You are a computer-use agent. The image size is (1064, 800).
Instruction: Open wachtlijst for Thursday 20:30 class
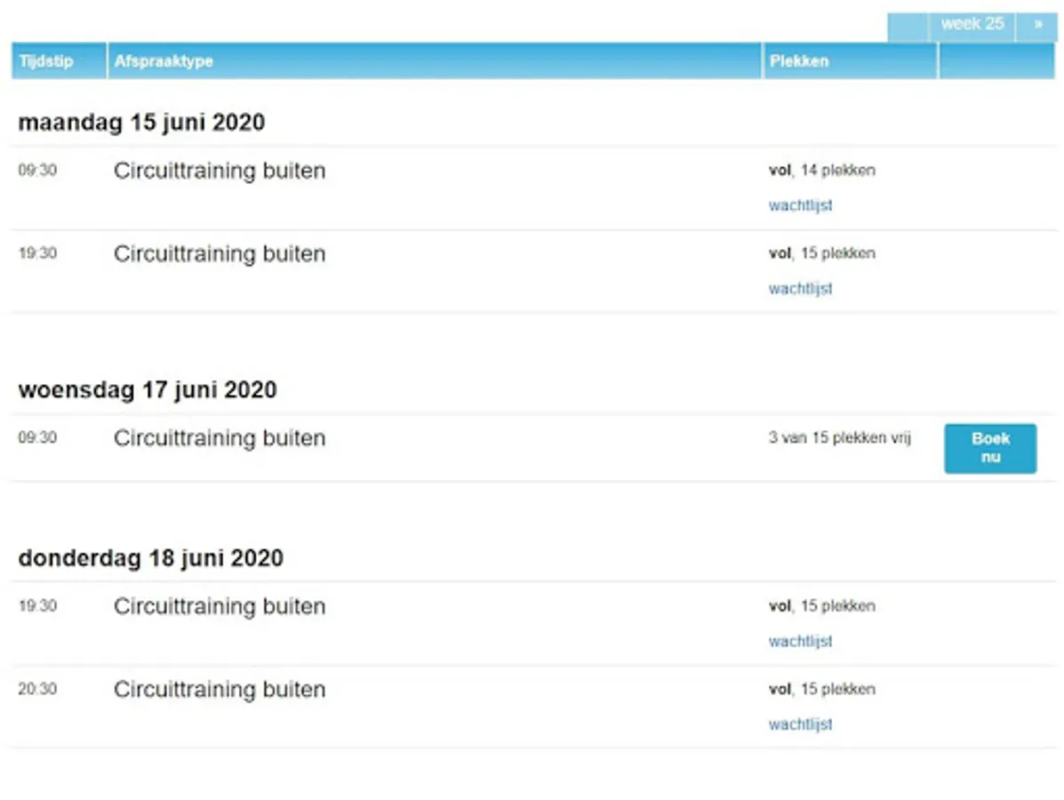pos(800,724)
